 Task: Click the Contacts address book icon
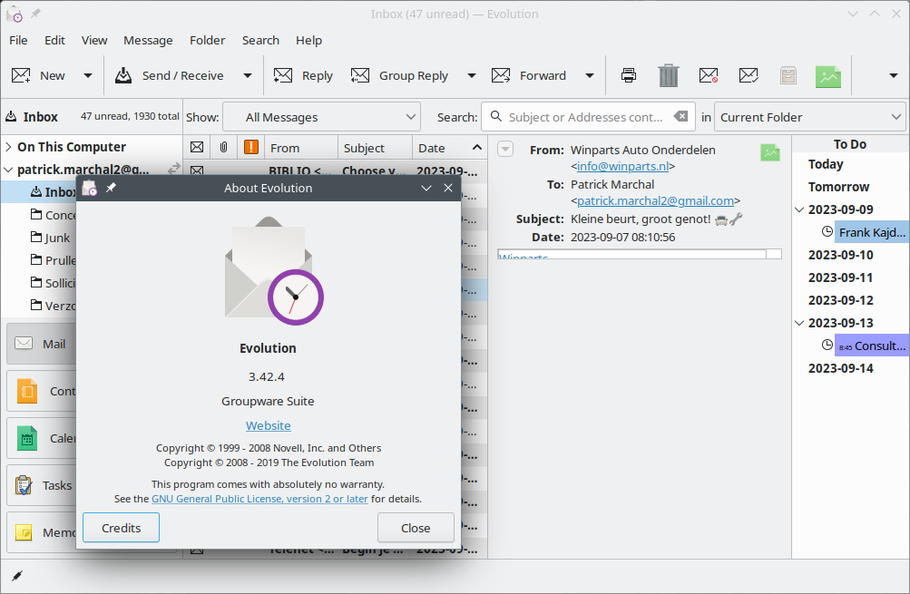26,391
